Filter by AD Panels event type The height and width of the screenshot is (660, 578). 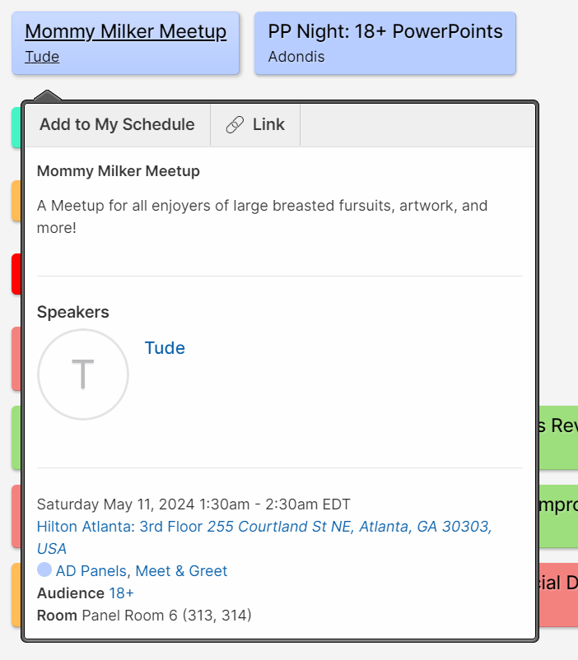point(91,571)
